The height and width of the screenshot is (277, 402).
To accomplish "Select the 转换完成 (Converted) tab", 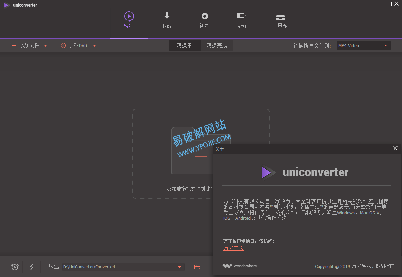I will pos(217,45).
